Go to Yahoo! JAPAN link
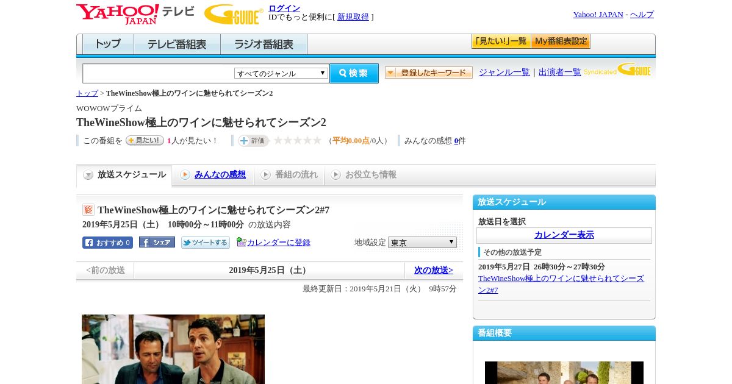 click(598, 15)
